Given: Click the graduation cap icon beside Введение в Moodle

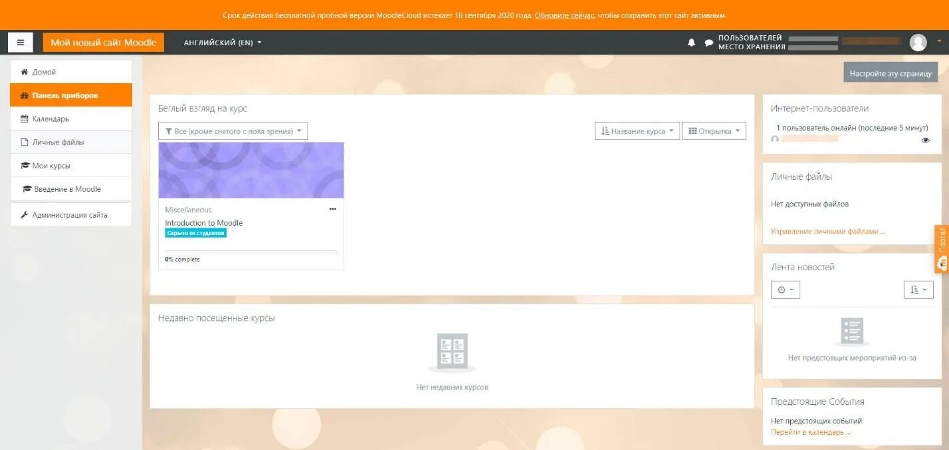Looking at the screenshot, I should coord(27,189).
